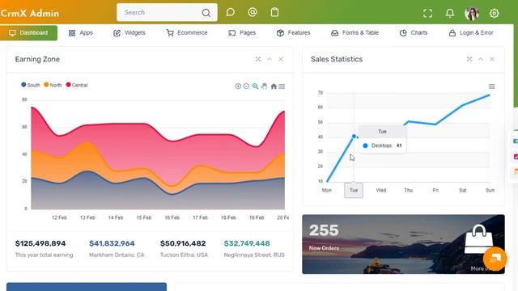The image size is (518, 291).
Task: Expand the Earning Zone card to fullscreen
Action: (x=258, y=59)
